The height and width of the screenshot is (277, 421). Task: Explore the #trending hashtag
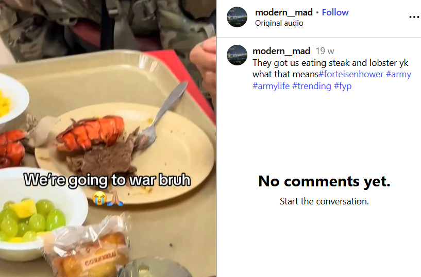coord(312,86)
